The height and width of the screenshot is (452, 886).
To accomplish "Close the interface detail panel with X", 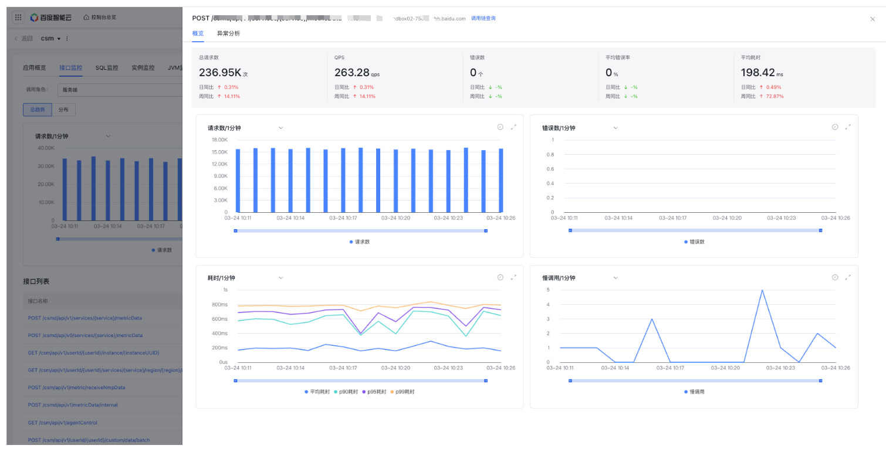I will [x=873, y=19].
